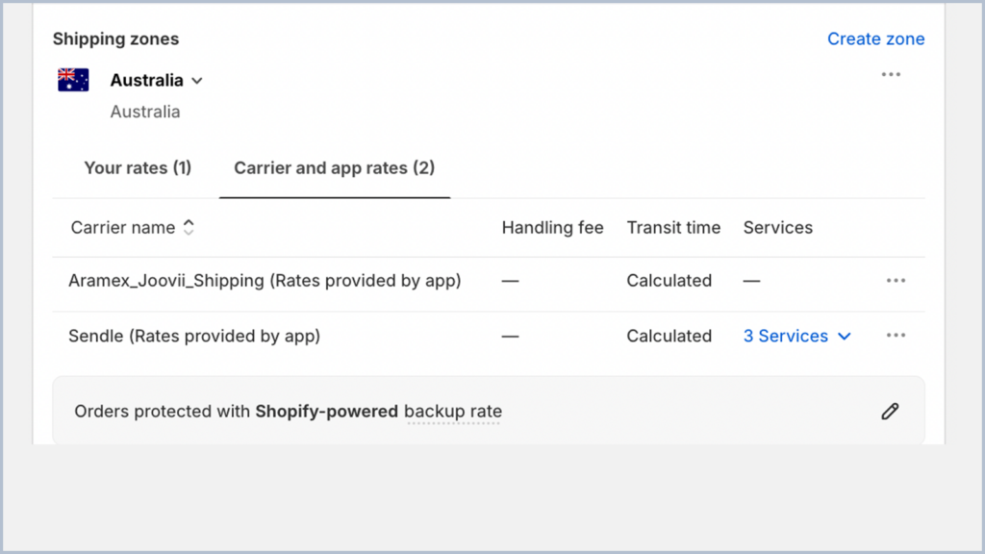Click the edit icon on the backup rate banner
This screenshot has width=985, height=554.
point(890,411)
